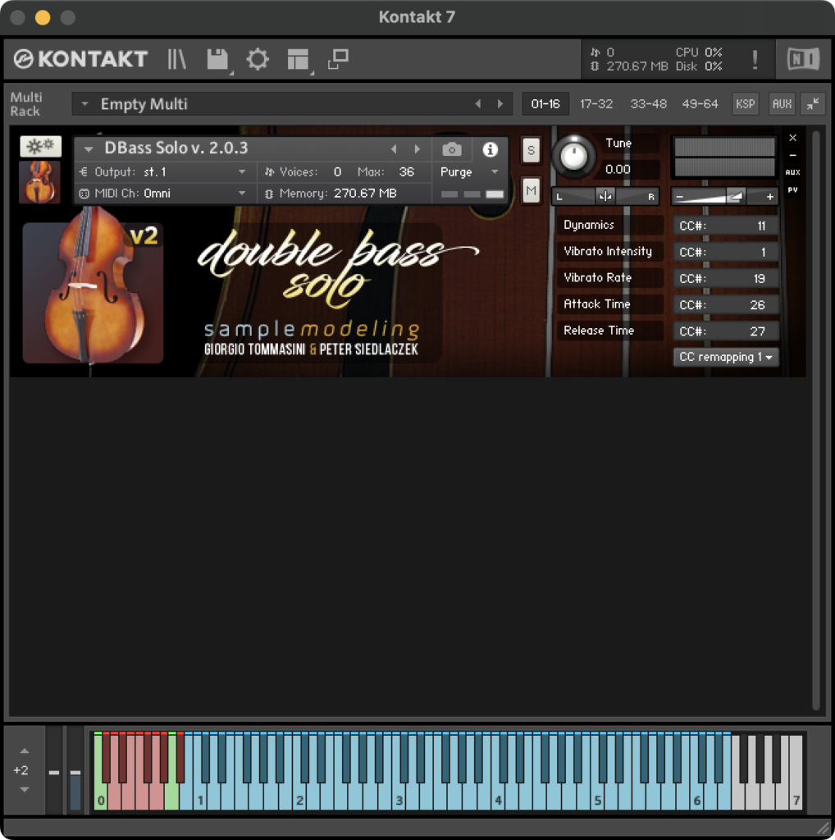
Task: Click the Vibrato Rate CC# 19 field
Action: pos(725,278)
